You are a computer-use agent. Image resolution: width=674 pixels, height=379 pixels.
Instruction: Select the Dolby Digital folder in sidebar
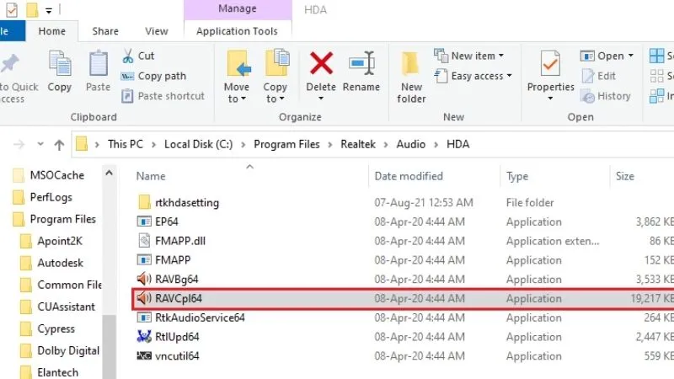67,350
